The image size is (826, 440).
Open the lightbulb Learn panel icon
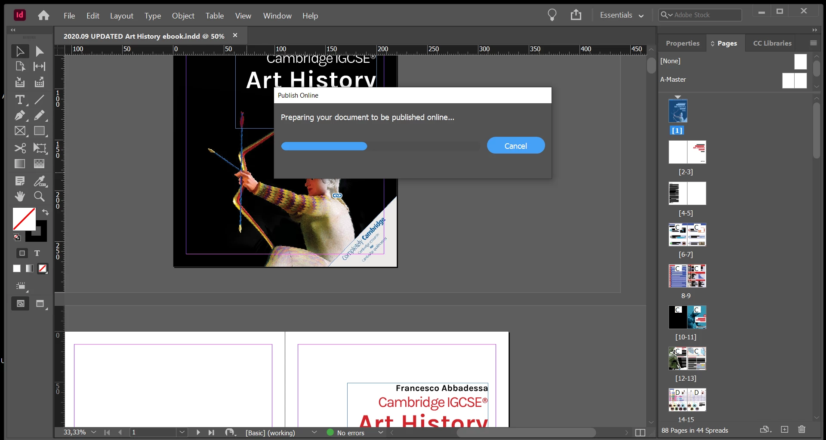click(552, 15)
